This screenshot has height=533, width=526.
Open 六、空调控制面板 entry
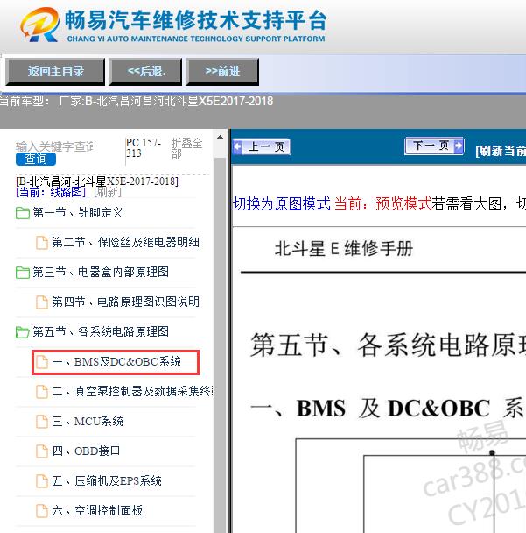point(97,510)
